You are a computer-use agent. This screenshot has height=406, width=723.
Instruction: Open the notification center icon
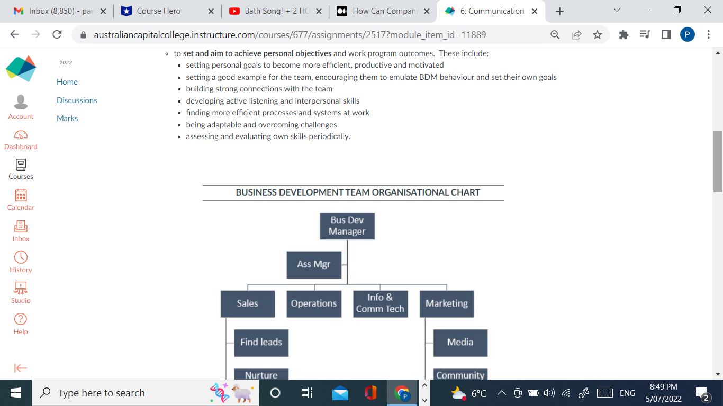point(703,394)
